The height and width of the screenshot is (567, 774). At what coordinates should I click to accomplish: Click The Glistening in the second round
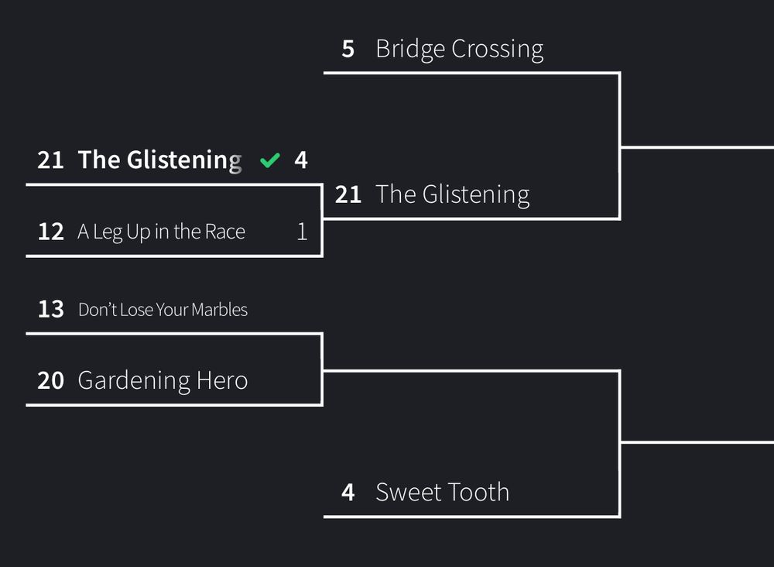coord(452,194)
